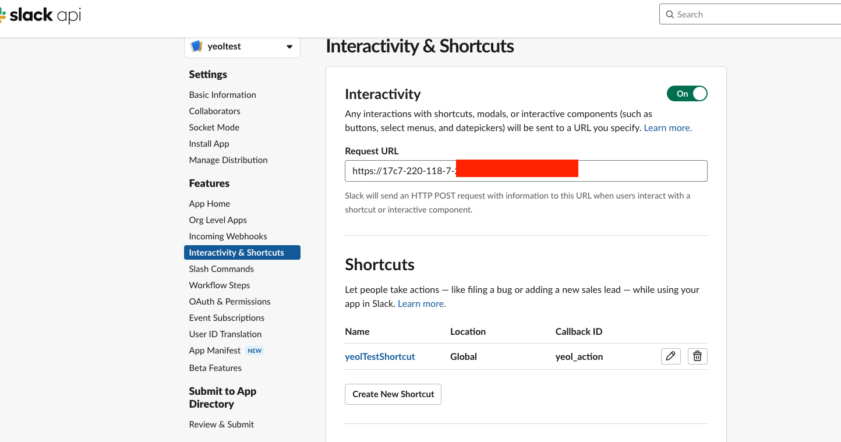Screen dimensions: 841x442
Task: Navigate to App Home
Action: (210, 204)
